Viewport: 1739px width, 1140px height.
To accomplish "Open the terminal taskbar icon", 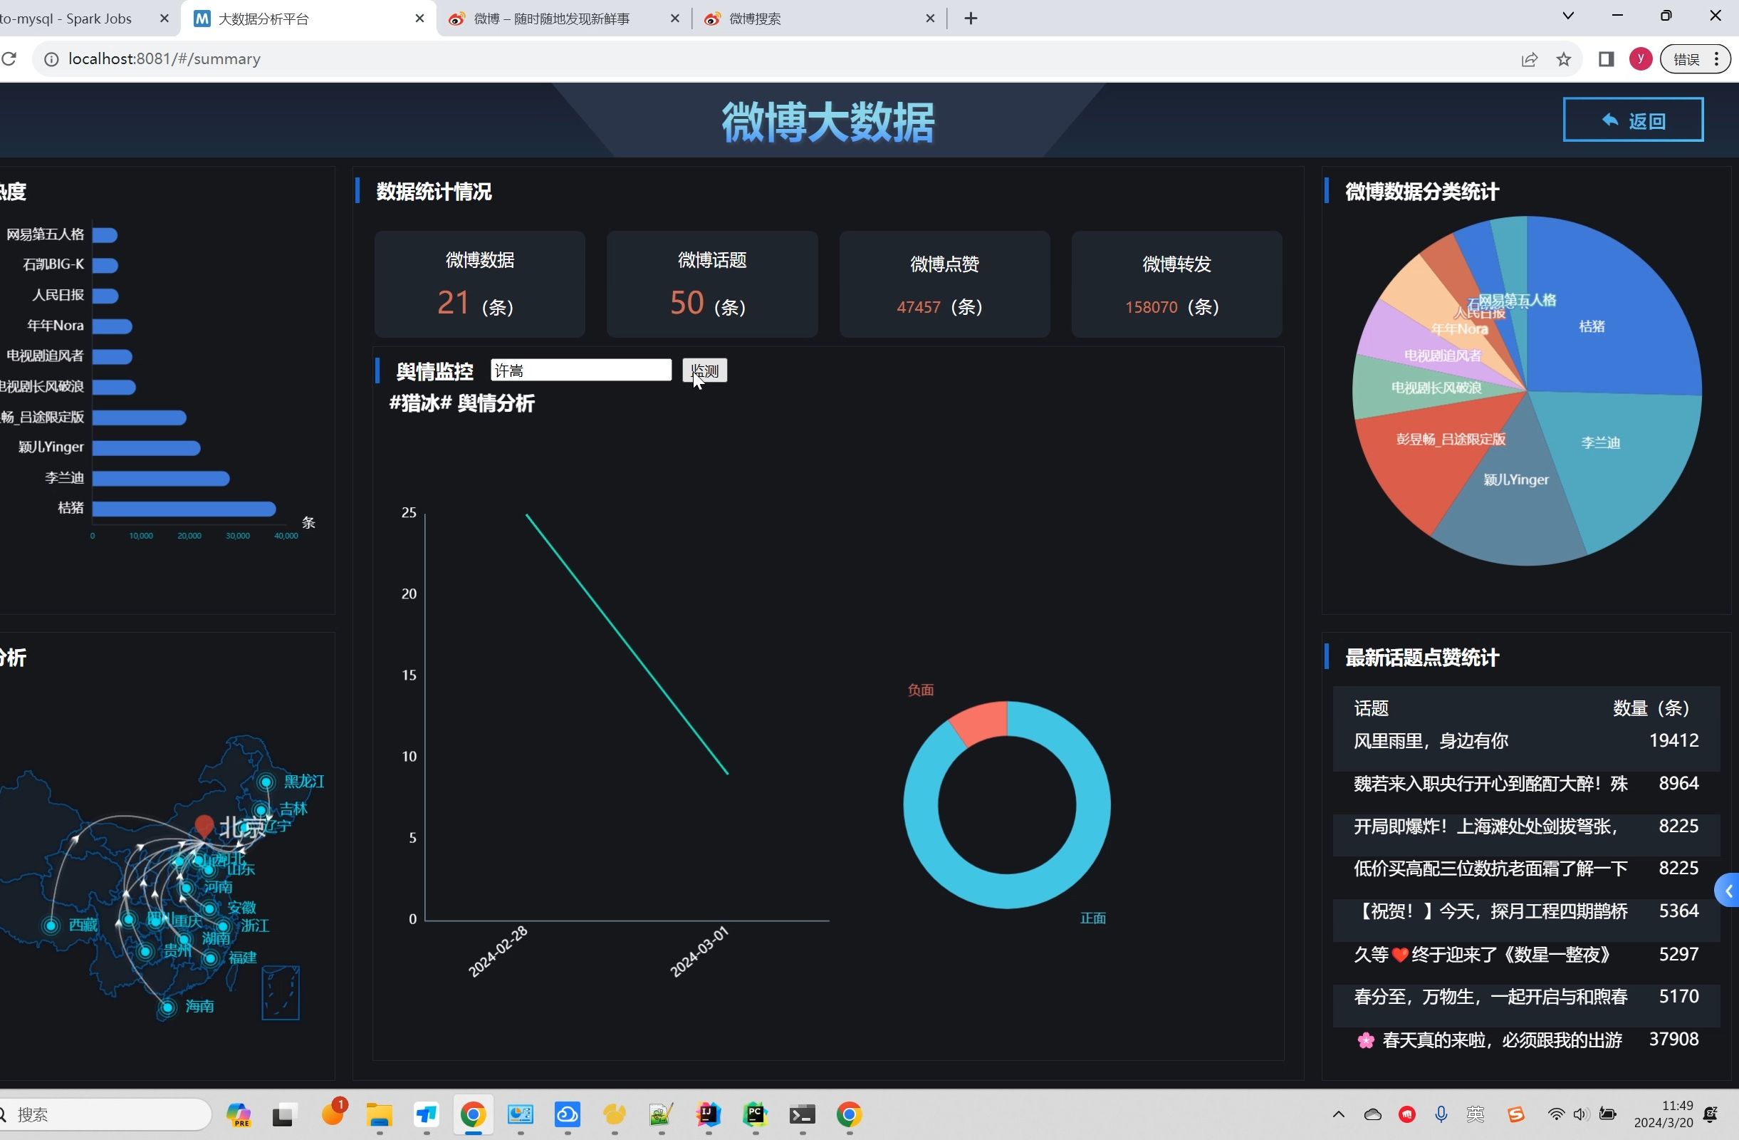I will tap(803, 1114).
